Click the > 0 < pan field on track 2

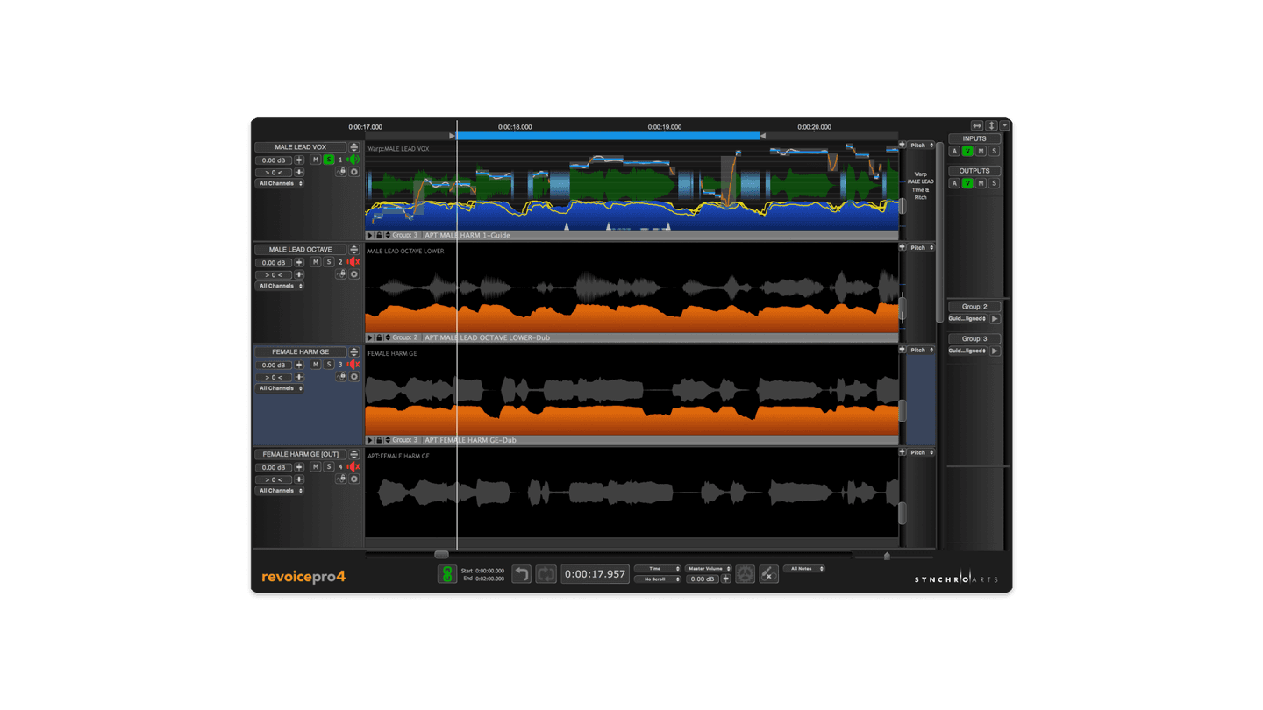coord(274,275)
